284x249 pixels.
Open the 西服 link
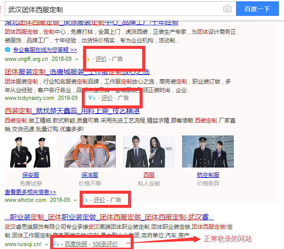coord(149,175)
